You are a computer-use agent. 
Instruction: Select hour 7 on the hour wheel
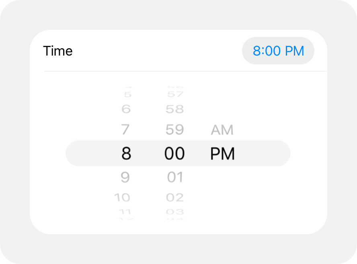coord(125,130)
